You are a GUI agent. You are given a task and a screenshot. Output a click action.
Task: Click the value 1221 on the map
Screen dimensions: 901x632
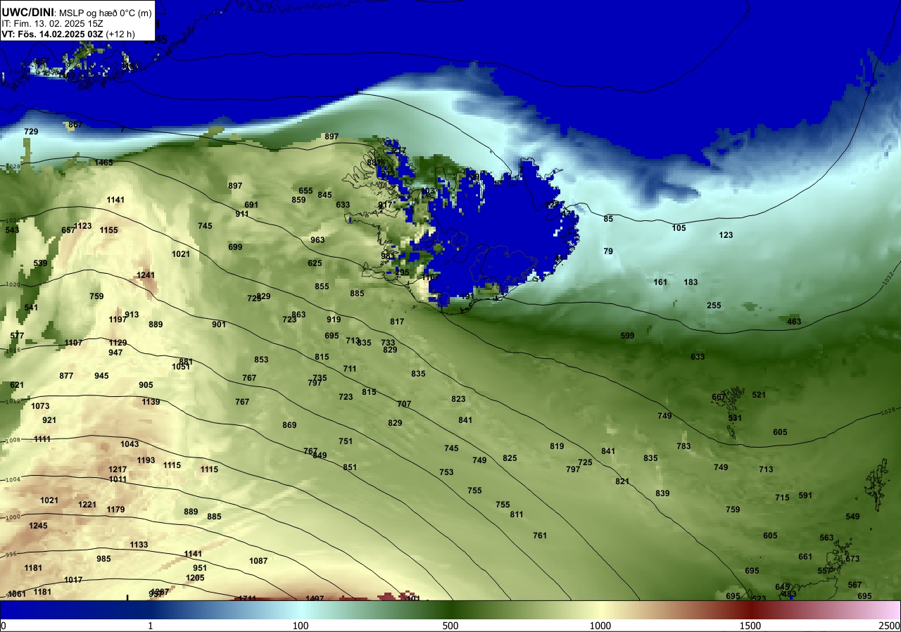(87, 505)
